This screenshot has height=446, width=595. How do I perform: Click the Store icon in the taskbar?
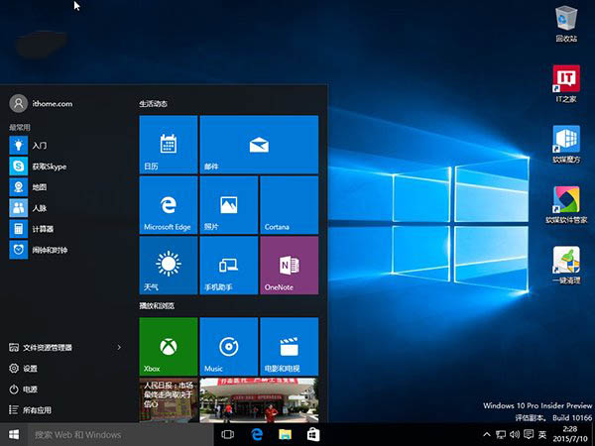[x=313, y=435]
